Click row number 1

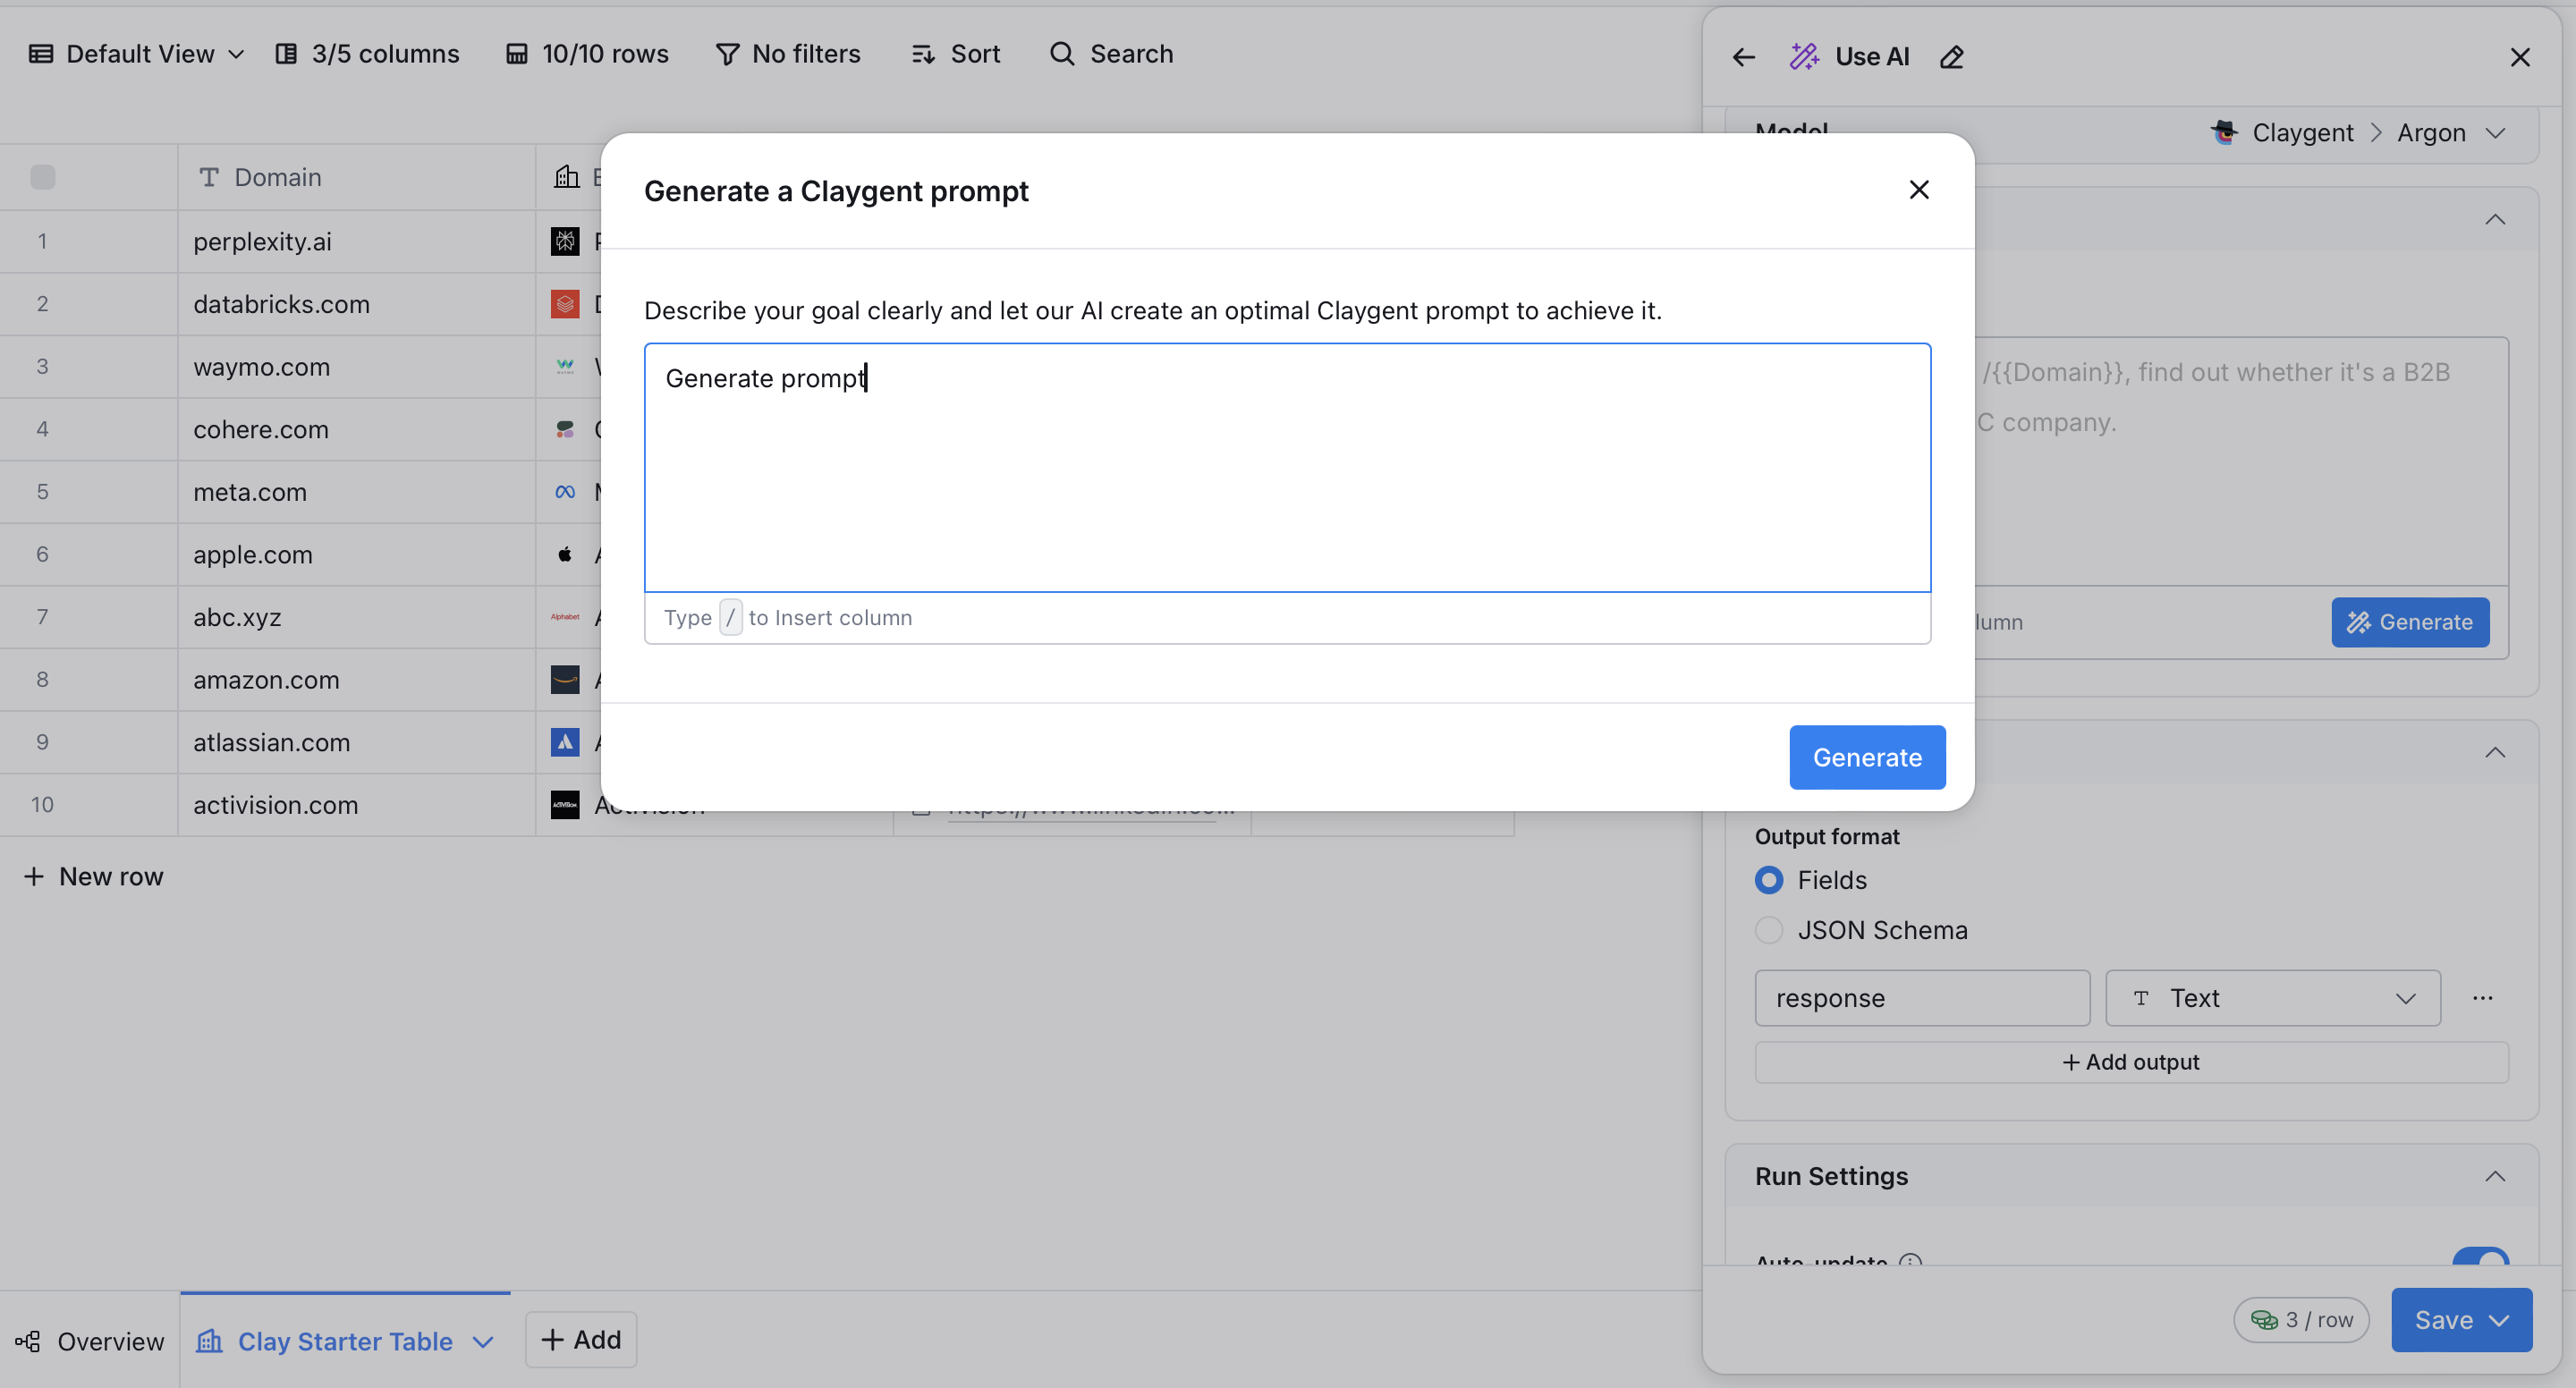tap(43, 241)
